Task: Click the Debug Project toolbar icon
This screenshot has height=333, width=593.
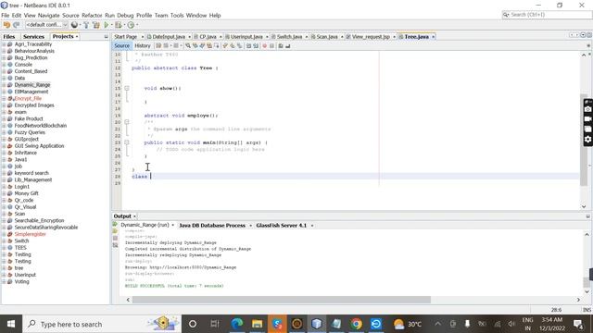Action: click(119, 25)
